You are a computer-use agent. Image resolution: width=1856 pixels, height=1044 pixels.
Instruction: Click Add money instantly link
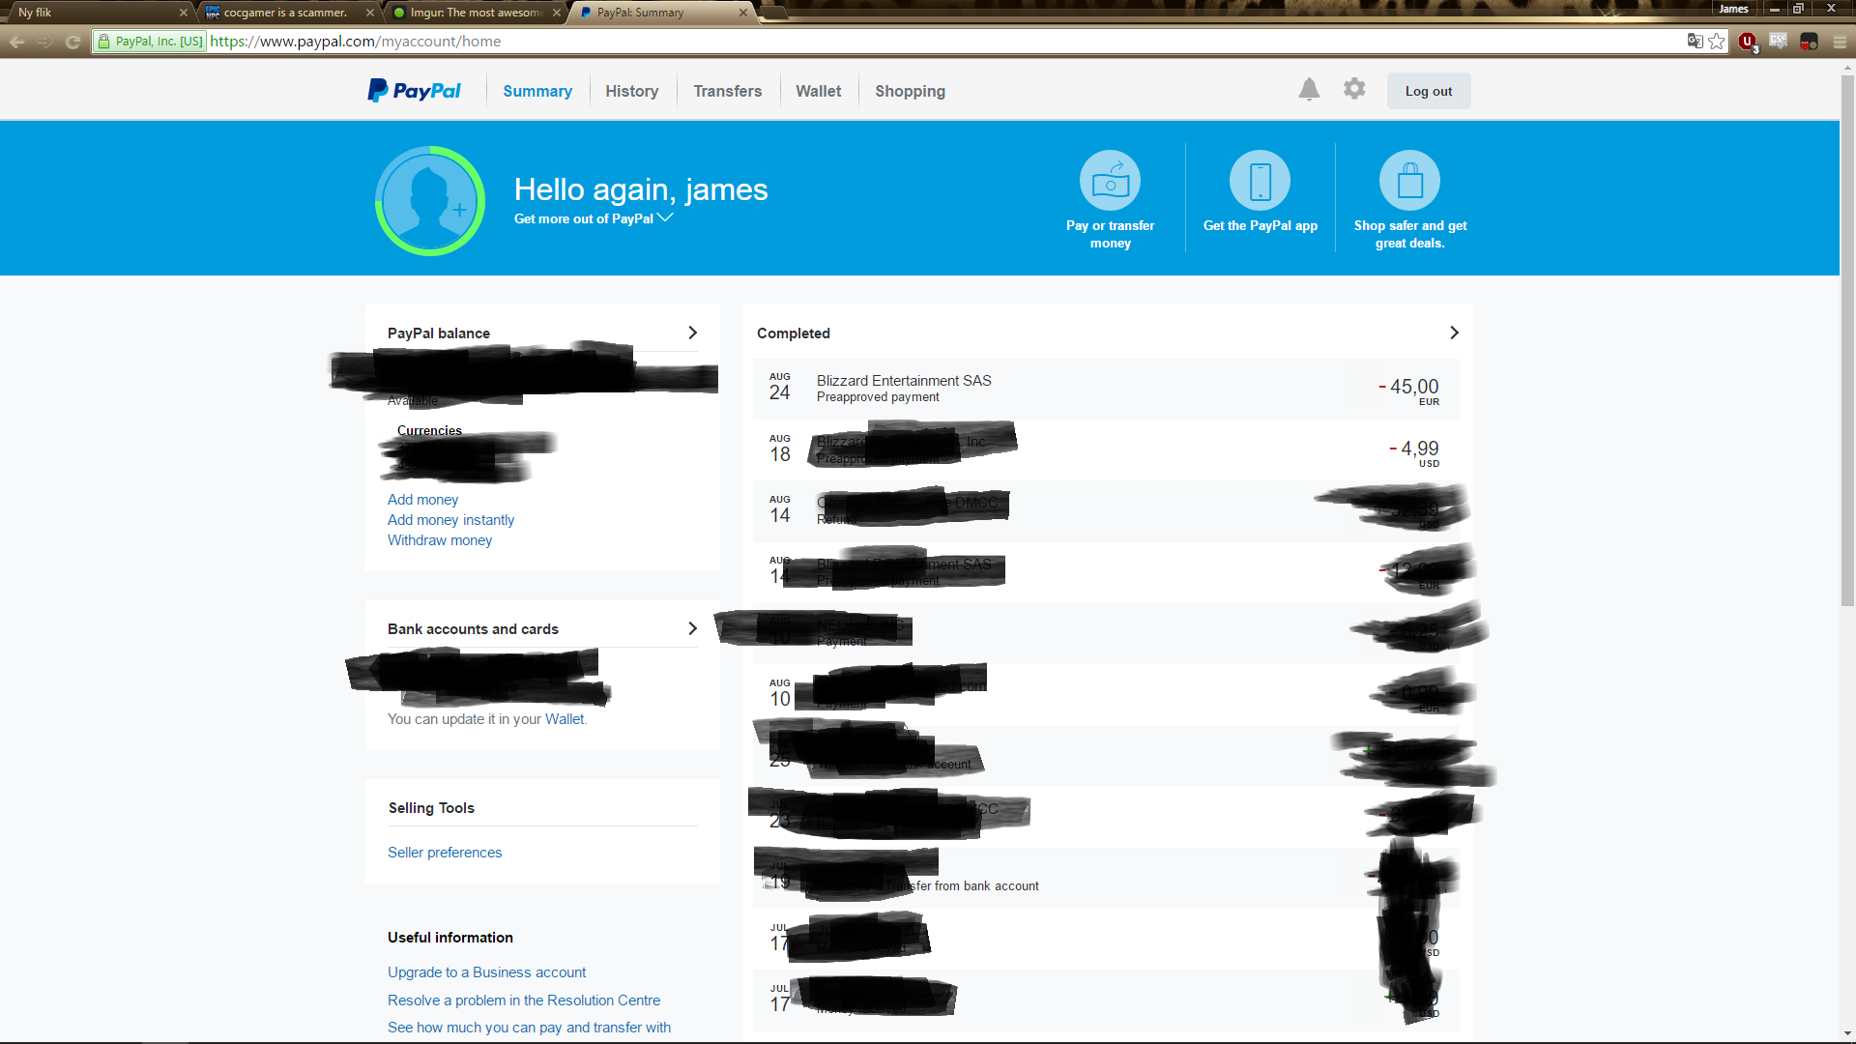[x=451, y=520]
